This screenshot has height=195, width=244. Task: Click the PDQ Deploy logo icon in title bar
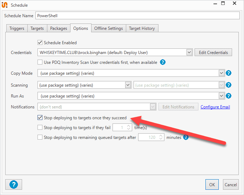point(5,5)
